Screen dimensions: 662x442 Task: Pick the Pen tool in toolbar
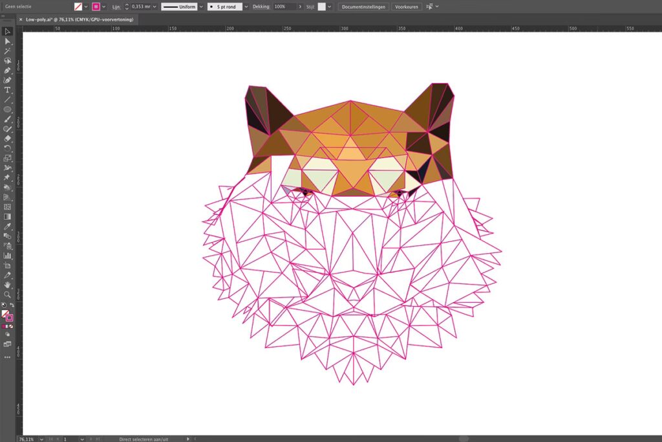(x=8, y=70)
